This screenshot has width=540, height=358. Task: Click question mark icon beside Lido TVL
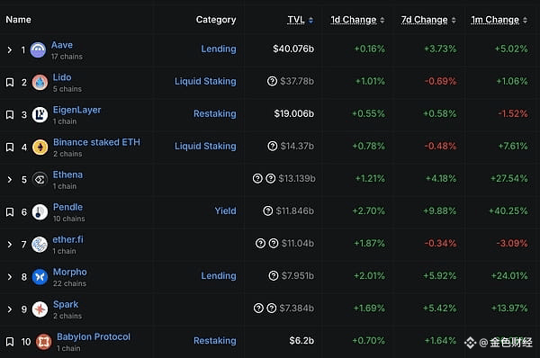[x=272, y=81]
